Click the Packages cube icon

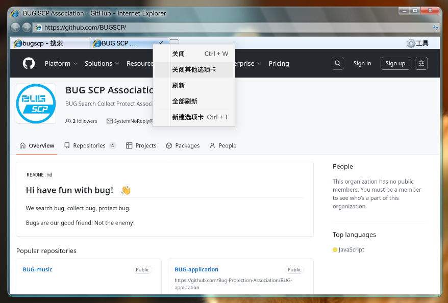(x=169, y=146)
